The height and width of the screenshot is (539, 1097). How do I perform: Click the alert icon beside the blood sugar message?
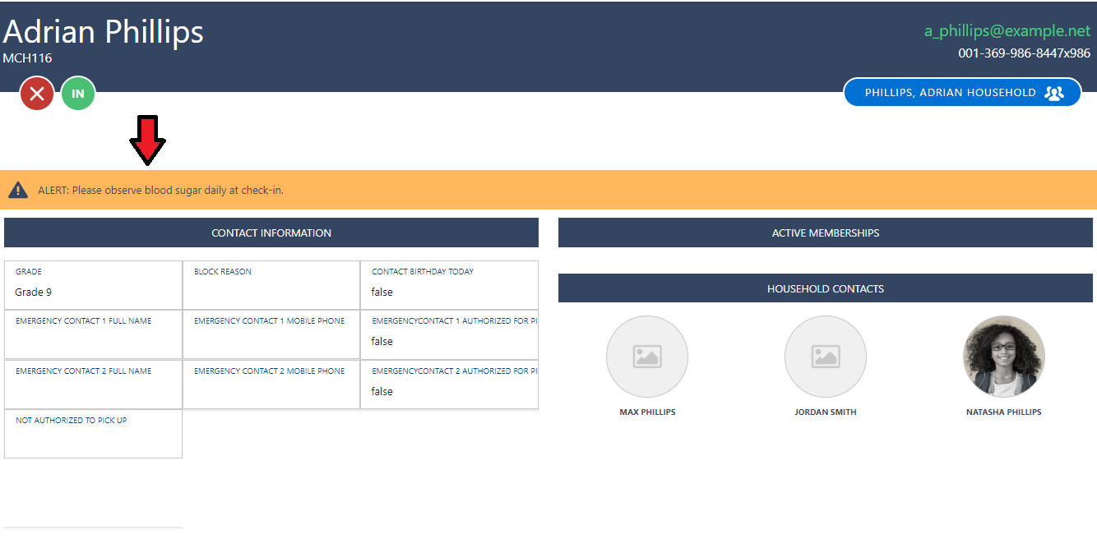(x=17, y=189)
